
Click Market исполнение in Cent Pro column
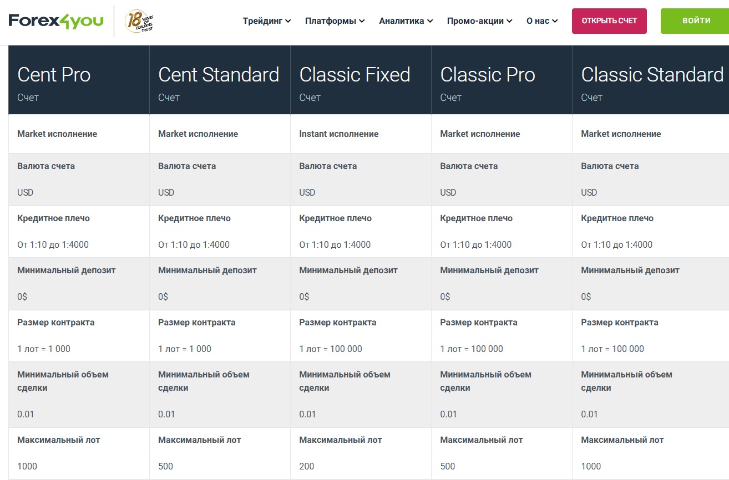click(x=57, y=134)
